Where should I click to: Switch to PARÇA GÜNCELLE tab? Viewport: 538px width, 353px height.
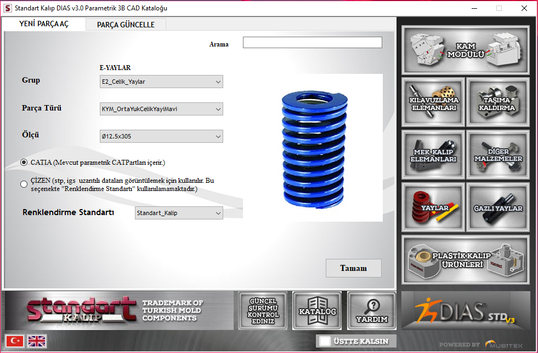126,25
